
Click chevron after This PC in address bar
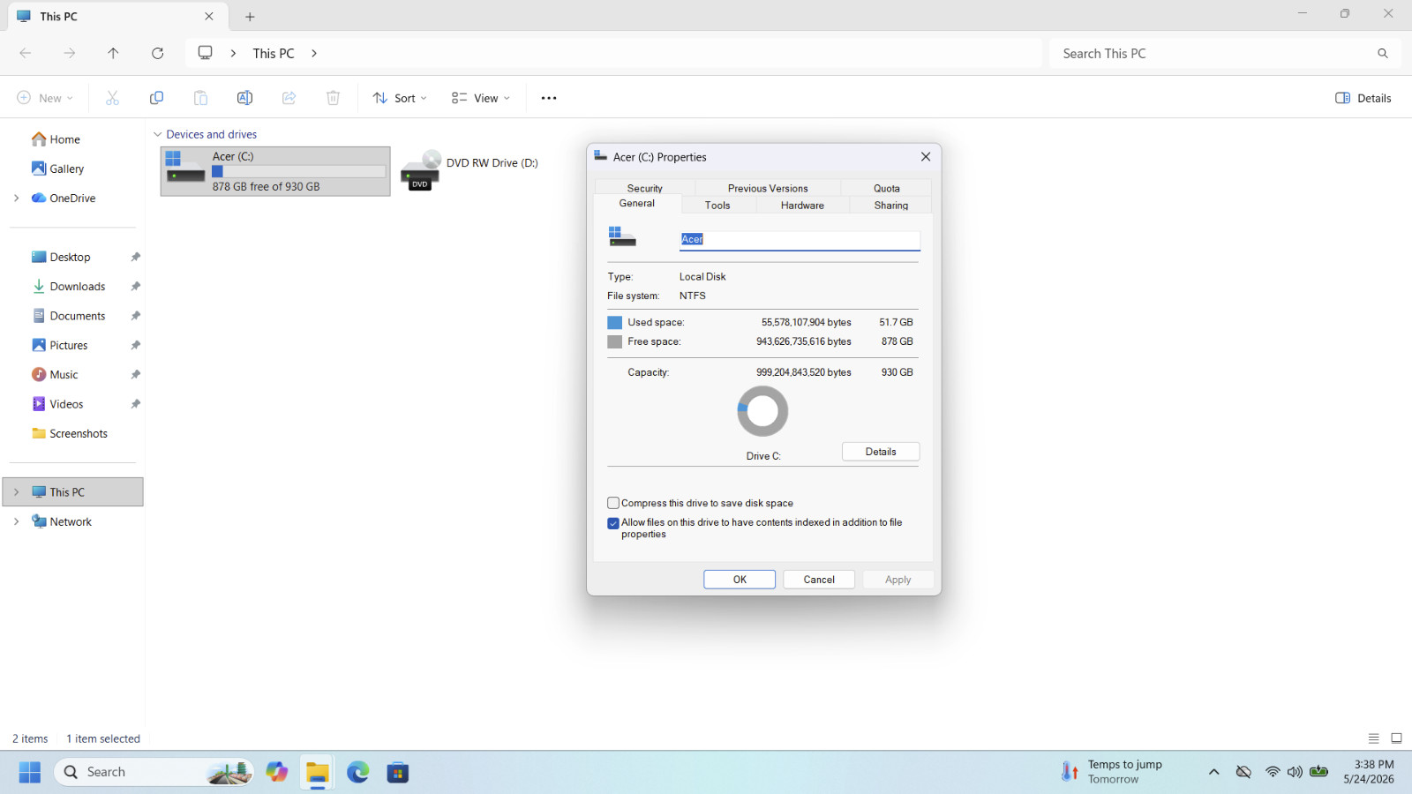tap(314, 53)
